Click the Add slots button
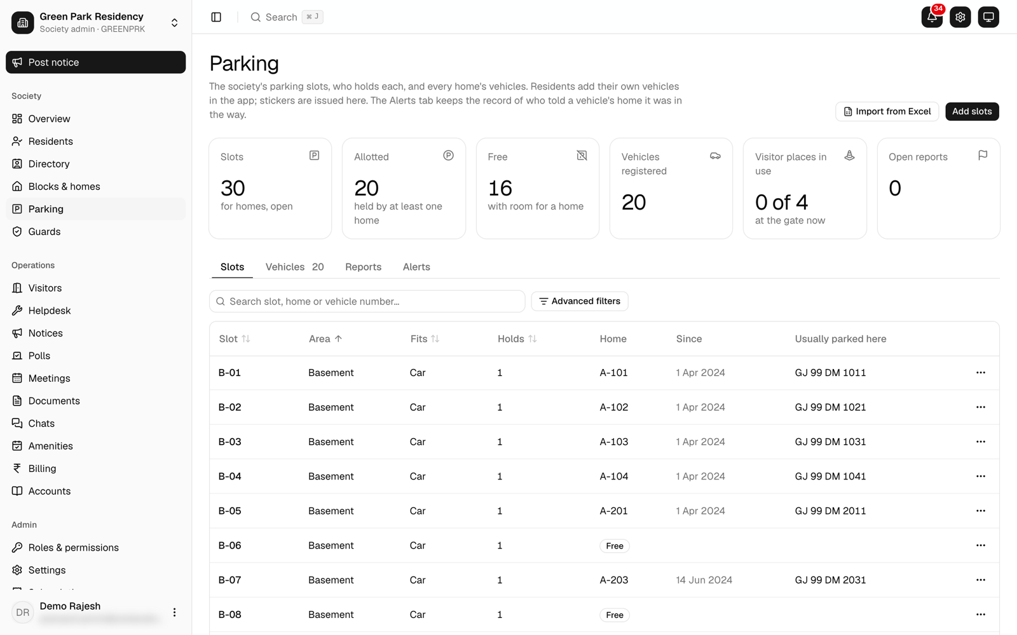Viewport: 1017px width, 635px height. (x=972, y=112)
